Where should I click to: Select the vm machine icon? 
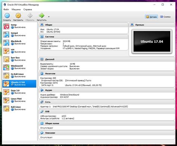tap(6, 51)
